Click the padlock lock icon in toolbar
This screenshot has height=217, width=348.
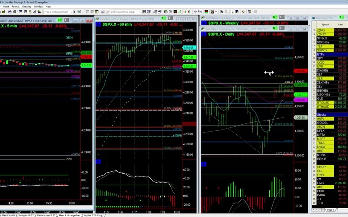(x=30, y=12)
